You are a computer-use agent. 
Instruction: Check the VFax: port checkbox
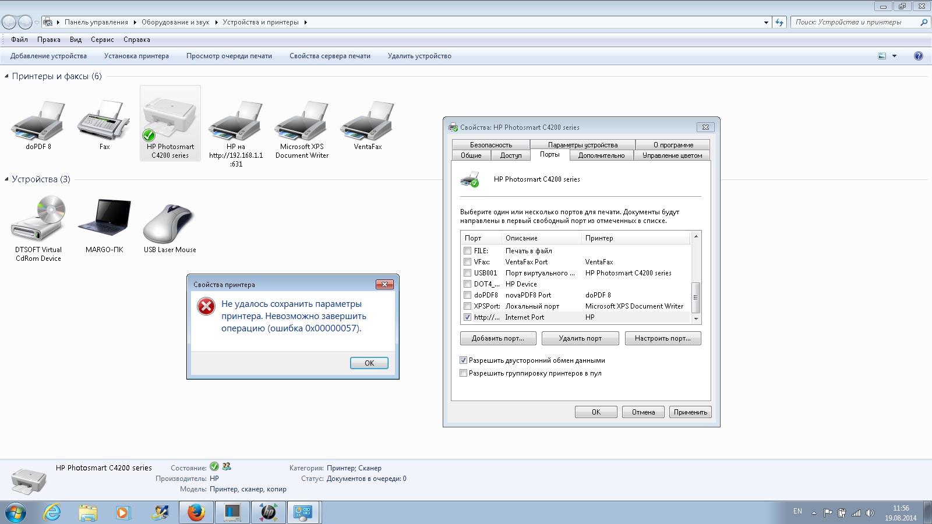(467, 261)
